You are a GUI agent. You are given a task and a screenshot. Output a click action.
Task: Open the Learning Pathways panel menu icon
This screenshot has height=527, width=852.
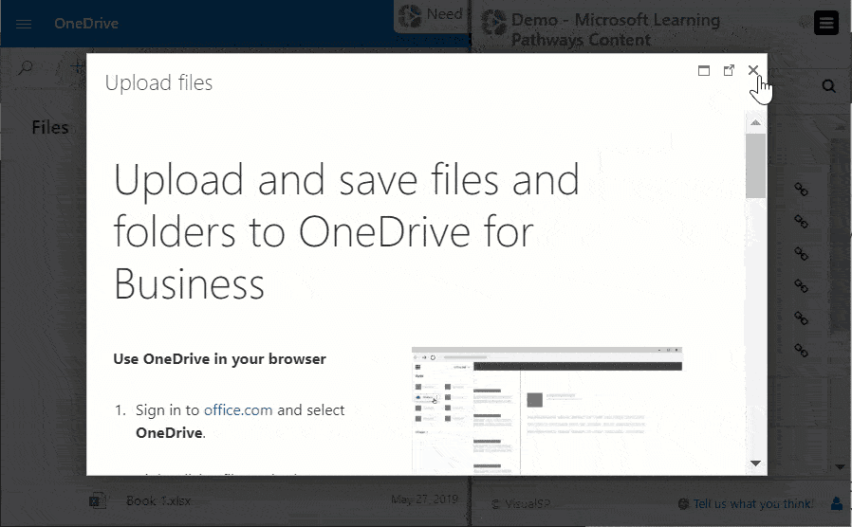826,23
